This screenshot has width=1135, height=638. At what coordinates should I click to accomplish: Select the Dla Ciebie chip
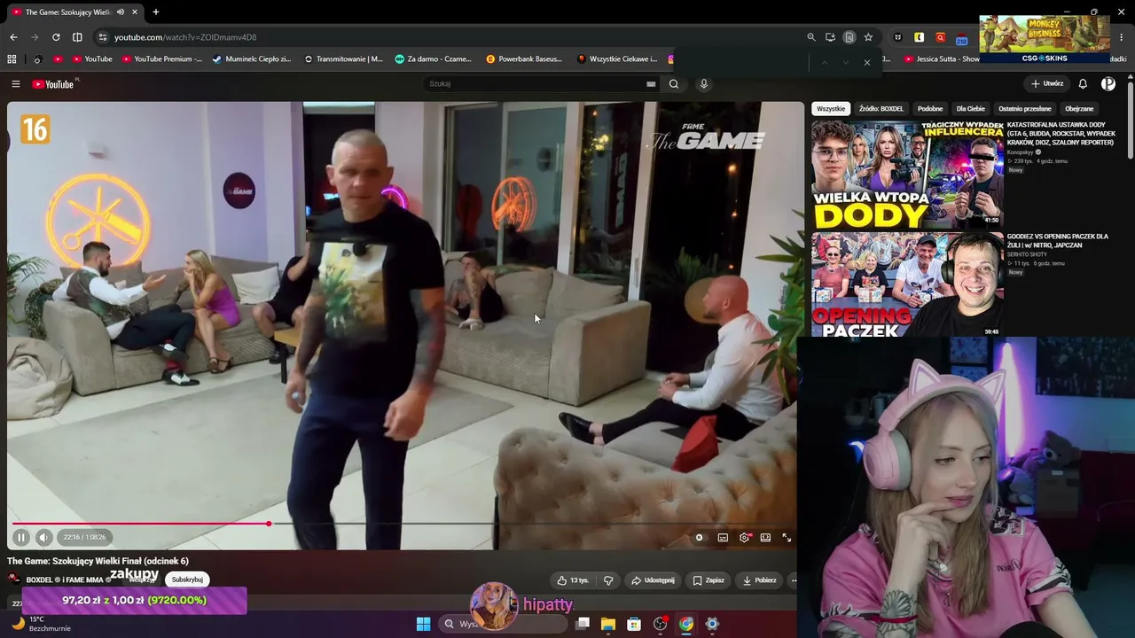pos(970,109)
